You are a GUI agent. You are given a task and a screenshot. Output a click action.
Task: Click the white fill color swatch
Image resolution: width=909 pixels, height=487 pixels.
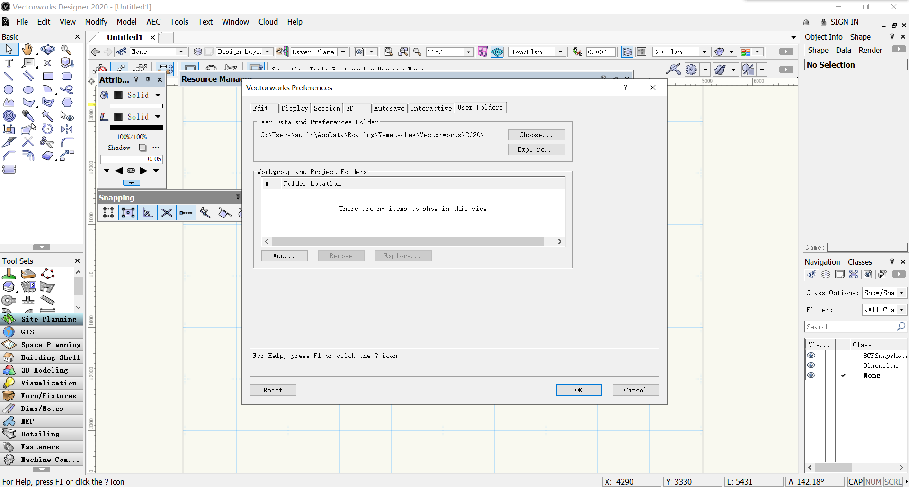coord(136,106)
